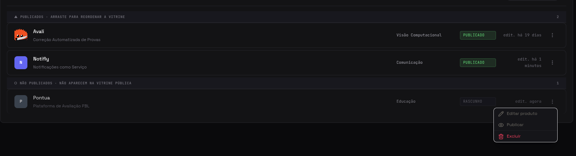Choose Publicar from the context menu
The width and height of the screenshot is (576, 156).
pos(526,125)
